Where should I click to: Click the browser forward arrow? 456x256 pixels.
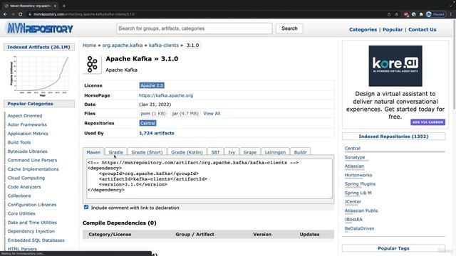pos(13,14)
